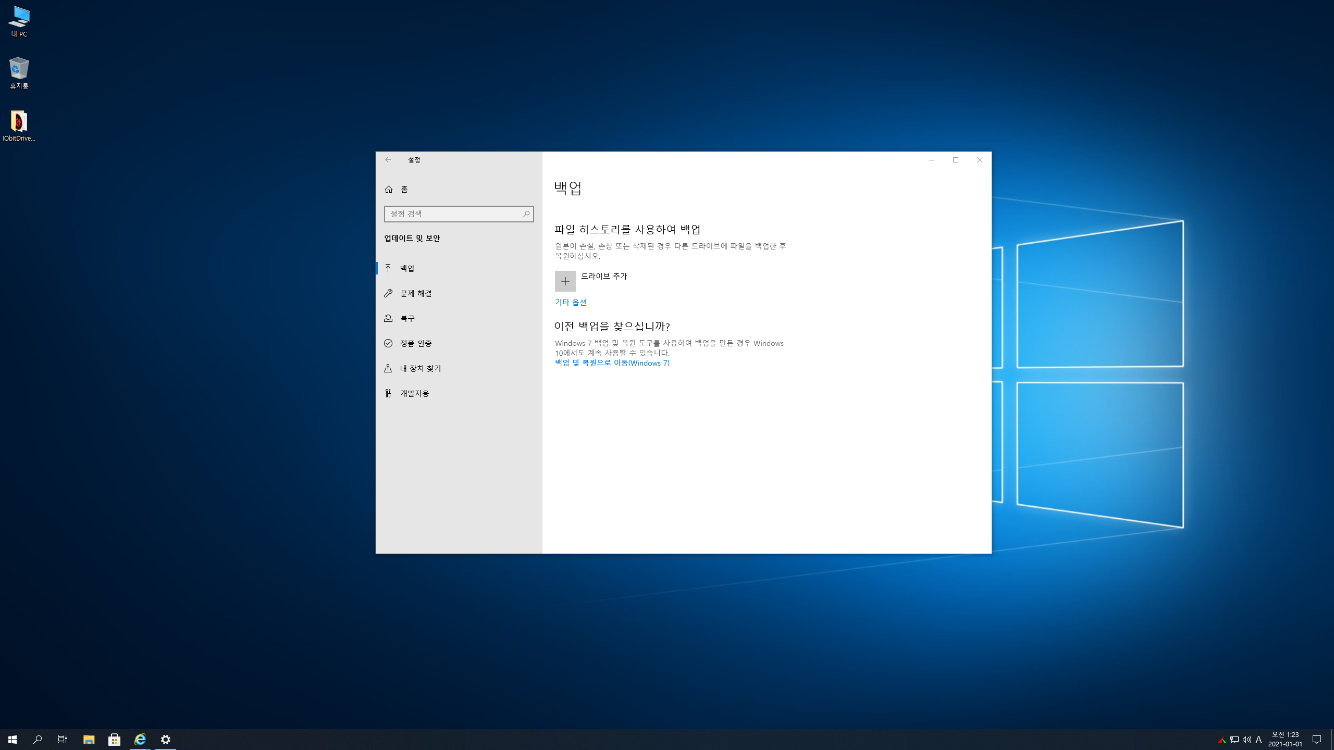Open volume control in system tray
This screenshot has height=750, width=1334.
pos(1246,740)
